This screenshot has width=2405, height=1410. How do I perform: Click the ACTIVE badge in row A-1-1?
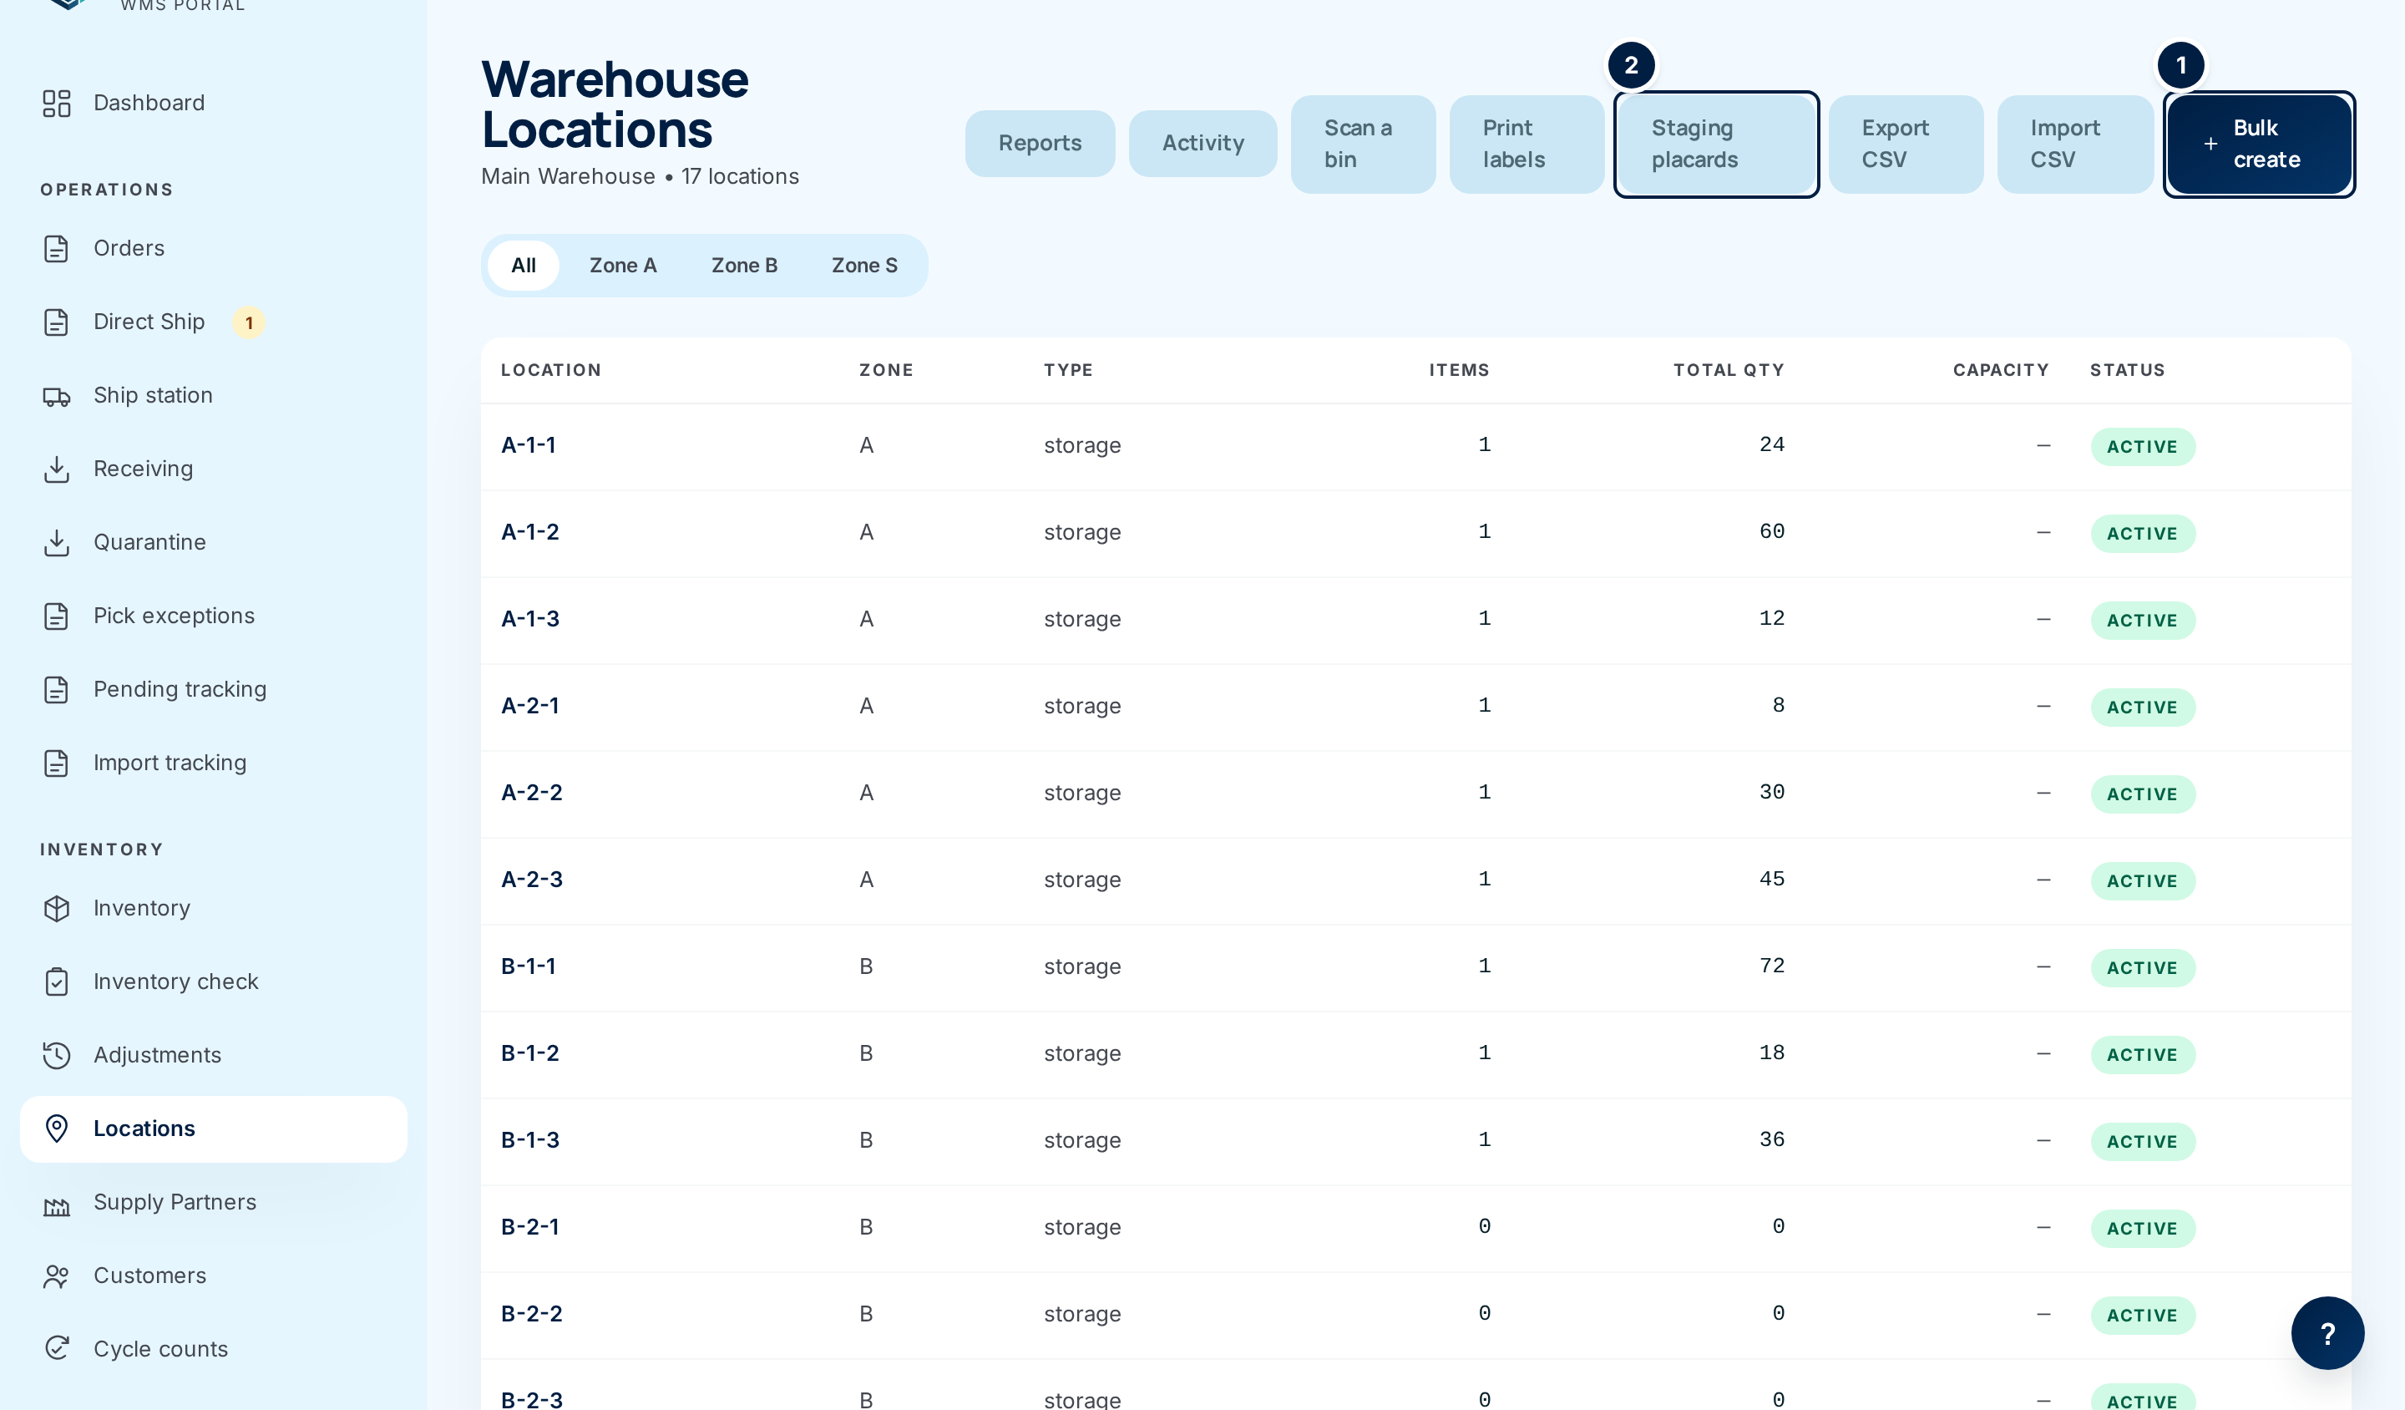click(2143, 447)
